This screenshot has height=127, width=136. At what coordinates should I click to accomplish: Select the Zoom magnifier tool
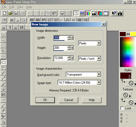tap(3, 40)
